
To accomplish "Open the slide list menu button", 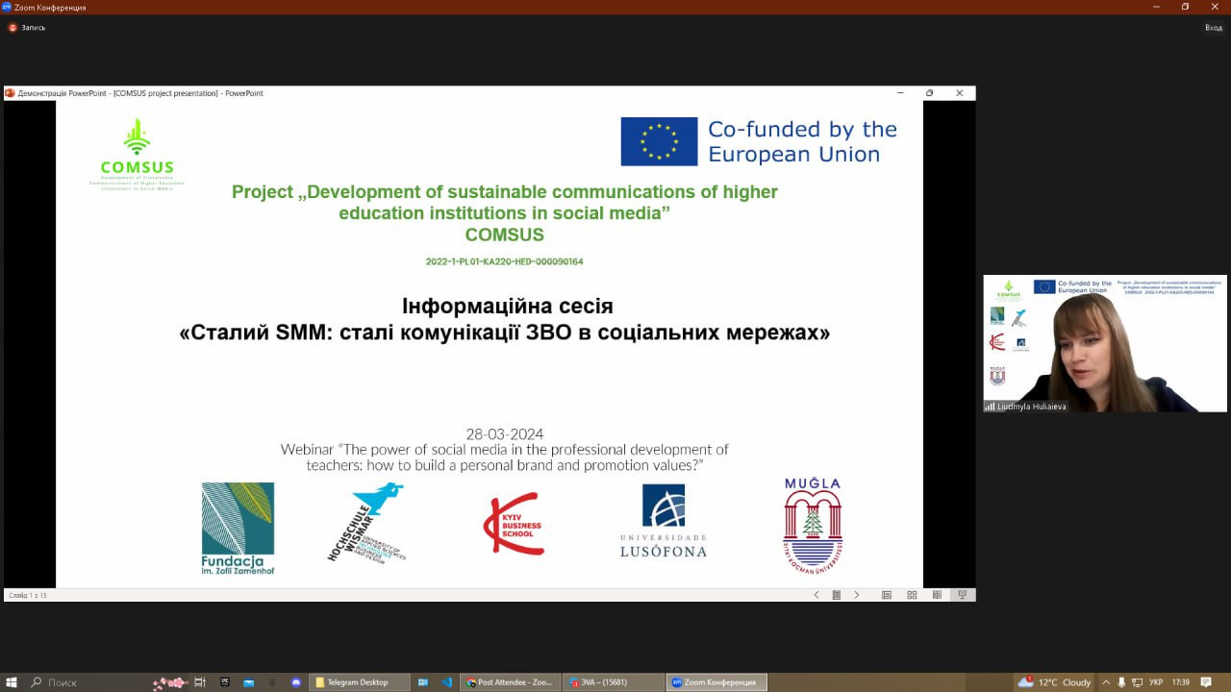I will [837, 595].
